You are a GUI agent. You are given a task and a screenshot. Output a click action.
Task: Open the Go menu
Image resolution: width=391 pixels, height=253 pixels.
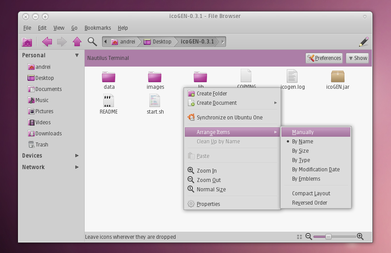74,28
